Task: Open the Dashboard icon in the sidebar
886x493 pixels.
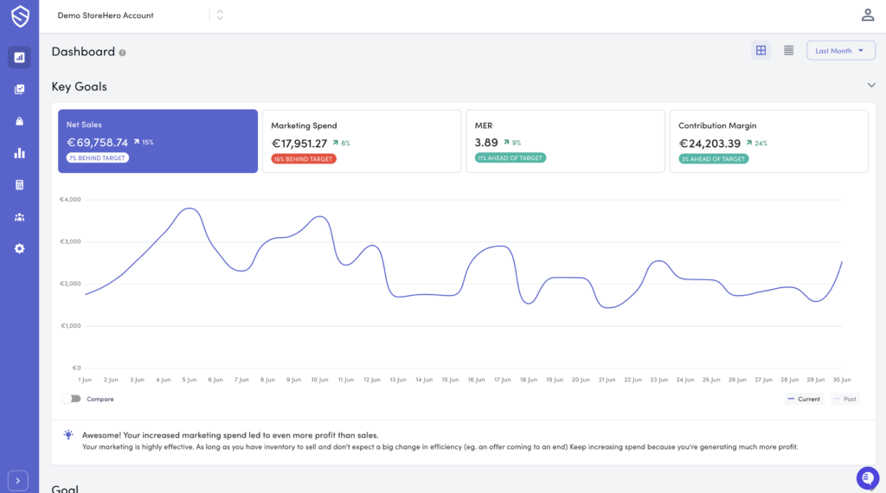Action: coord(19,58)
